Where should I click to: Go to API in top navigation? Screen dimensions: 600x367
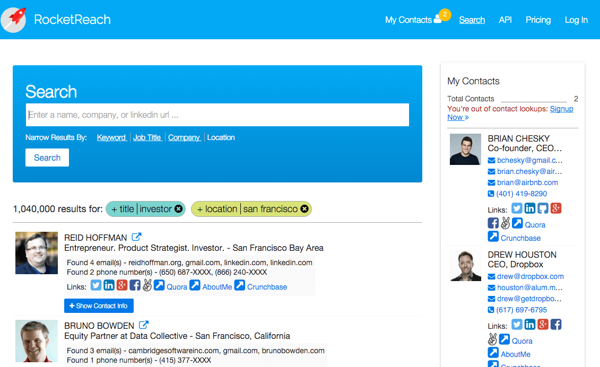click(x=505, y=20)
